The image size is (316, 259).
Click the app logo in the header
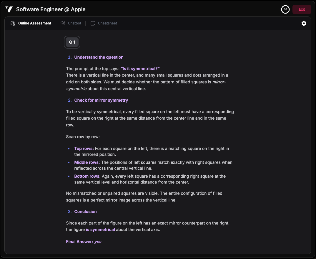tap(9, 9)
